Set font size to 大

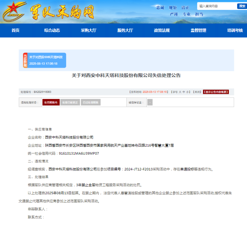[x=180, y=92]
